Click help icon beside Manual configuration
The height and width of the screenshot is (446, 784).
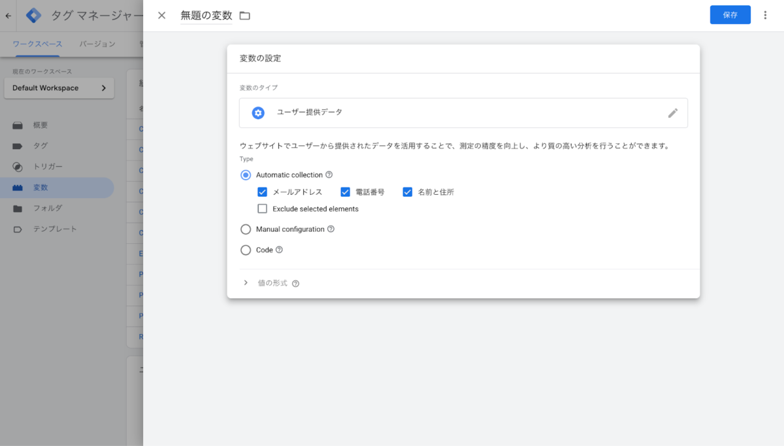tap(331, 230)
